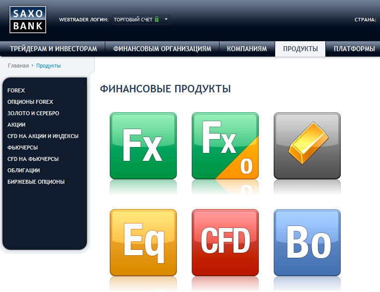The height and width of the screenshot is (292, 380).
Task: Open the Fx Options icon with orange corner
Action: click(x=225, y=146)
